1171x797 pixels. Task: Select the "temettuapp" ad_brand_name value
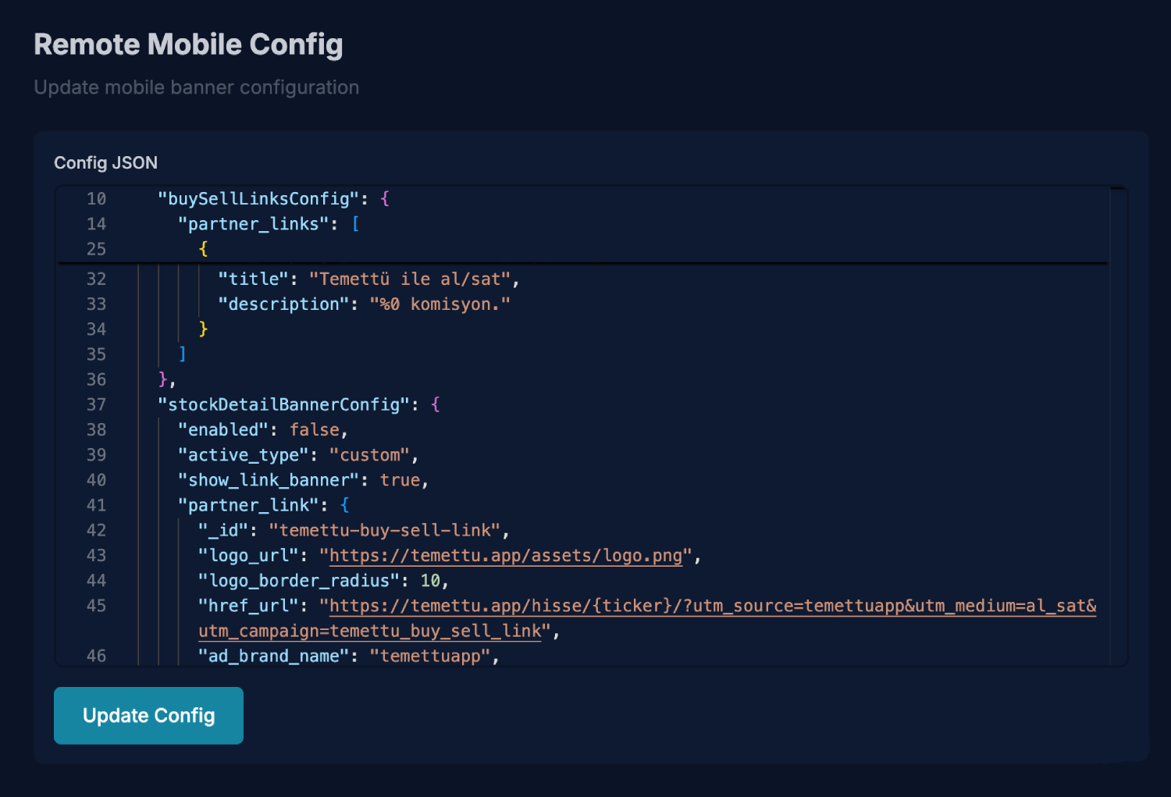[x=431, y=656]
